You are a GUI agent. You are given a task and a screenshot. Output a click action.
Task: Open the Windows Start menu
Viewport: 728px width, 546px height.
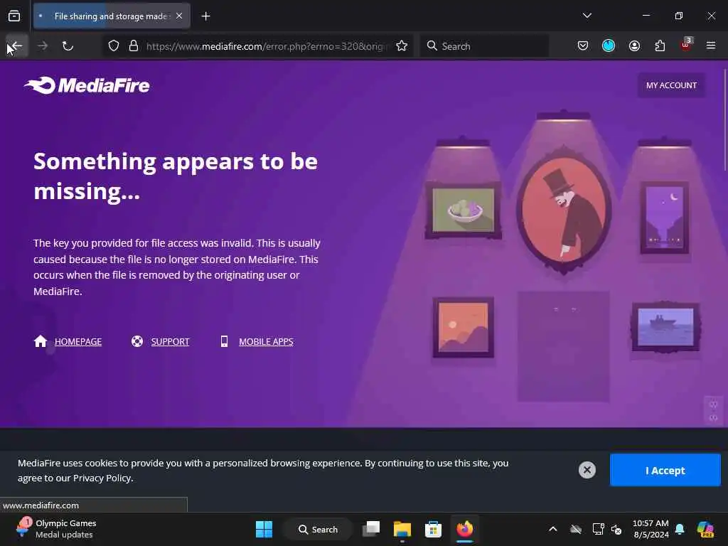(264, 529)
